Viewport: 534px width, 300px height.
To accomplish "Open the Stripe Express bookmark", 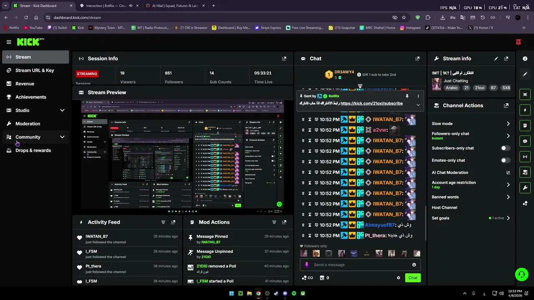I will coord(268,28).
